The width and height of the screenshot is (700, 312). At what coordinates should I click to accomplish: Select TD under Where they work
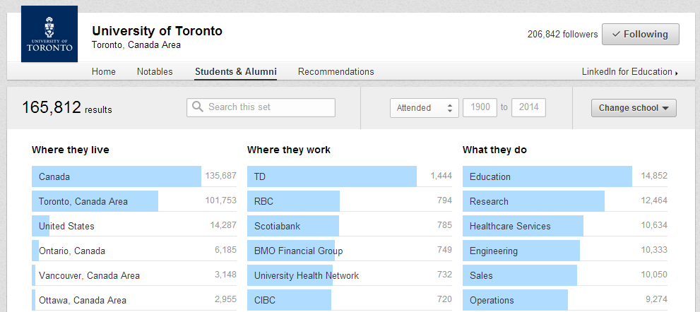pos(260,176)
